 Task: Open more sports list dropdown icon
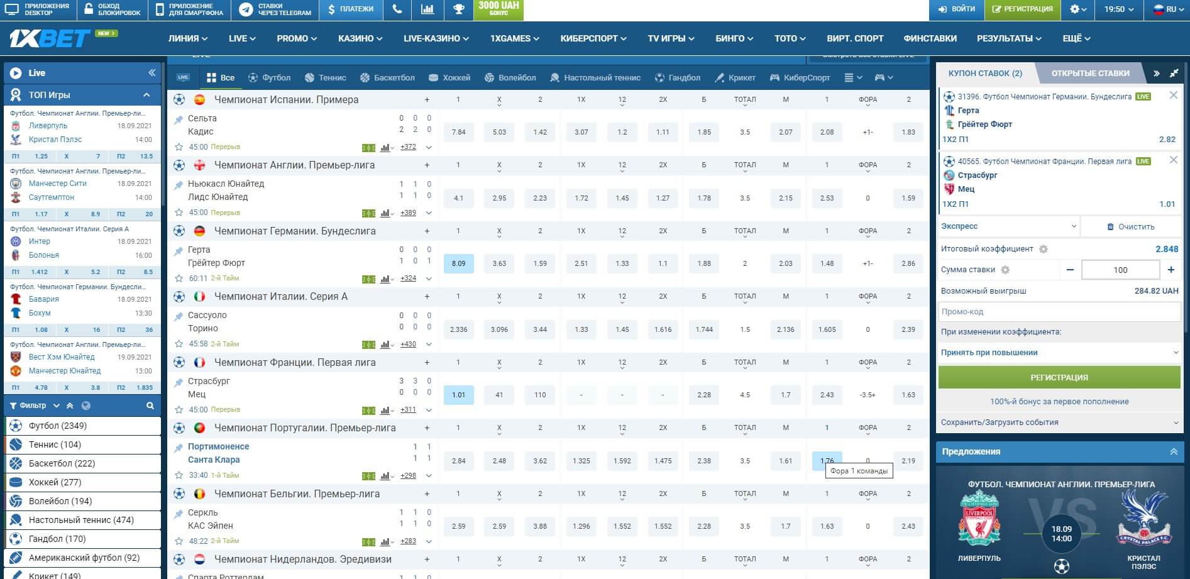point(853,78)
